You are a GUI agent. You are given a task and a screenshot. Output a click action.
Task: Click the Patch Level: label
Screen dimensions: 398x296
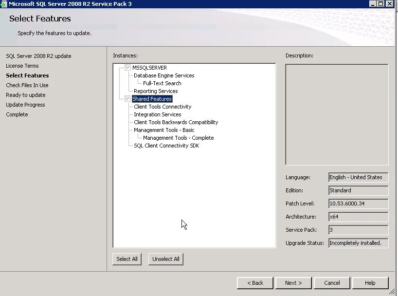[x=300, y=203]
